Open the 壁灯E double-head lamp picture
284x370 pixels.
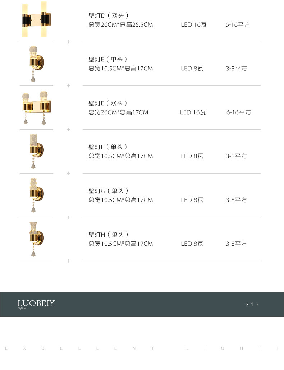tap(36, 107)
